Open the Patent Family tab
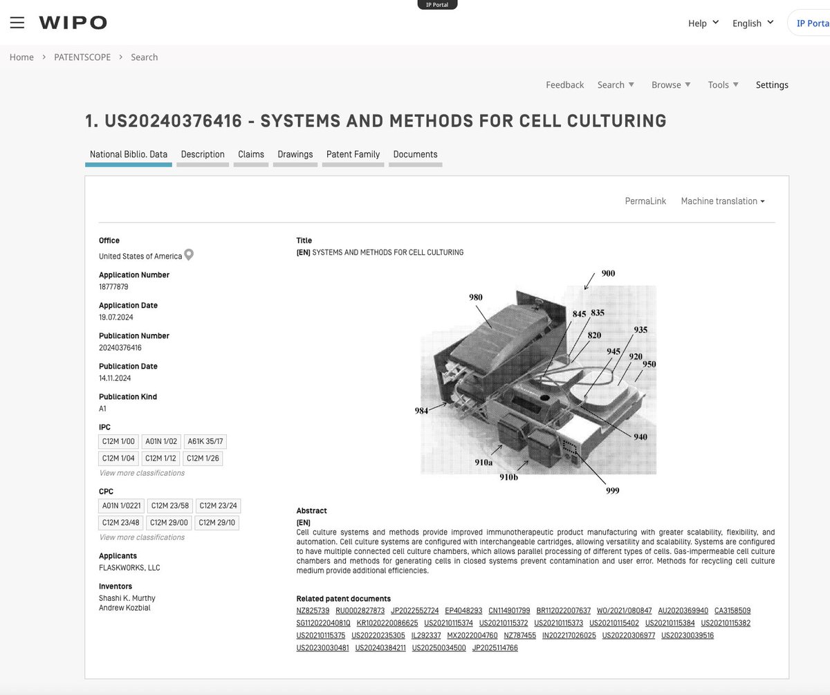The image size is (830, 695). coord(353,154)
